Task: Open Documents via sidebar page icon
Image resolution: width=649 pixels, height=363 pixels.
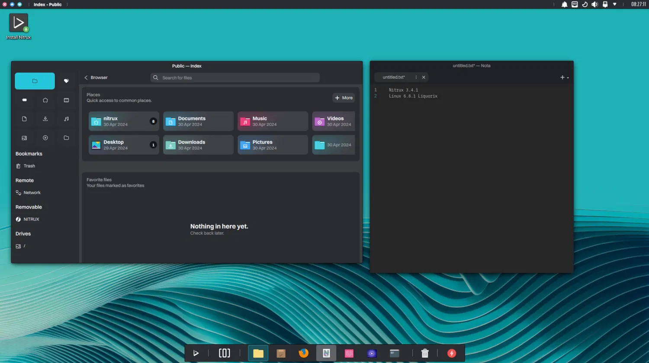Action: click(x=24, y=119)
